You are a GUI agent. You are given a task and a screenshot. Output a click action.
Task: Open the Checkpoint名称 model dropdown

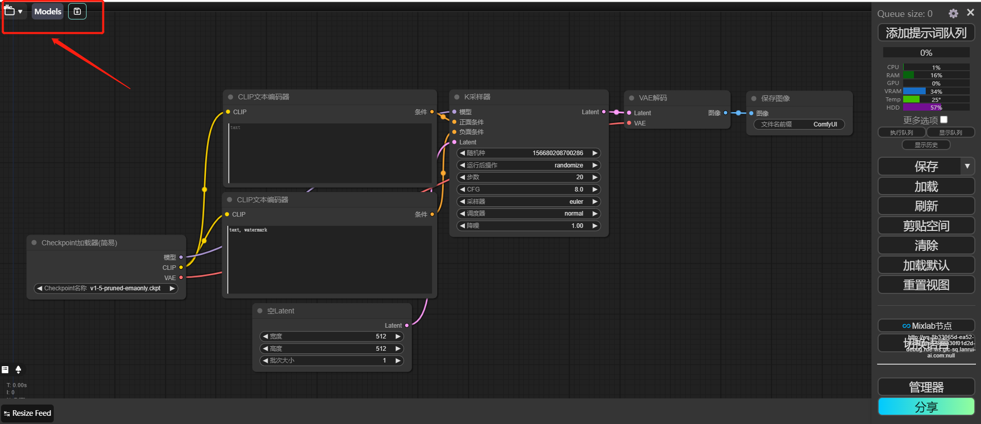[x=106, y=288]
